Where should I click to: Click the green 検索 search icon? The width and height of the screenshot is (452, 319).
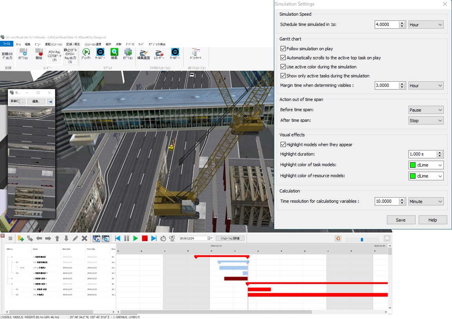click(114, 54)
